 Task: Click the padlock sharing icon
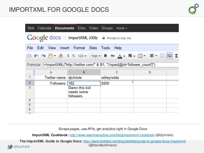coord(104,38)
